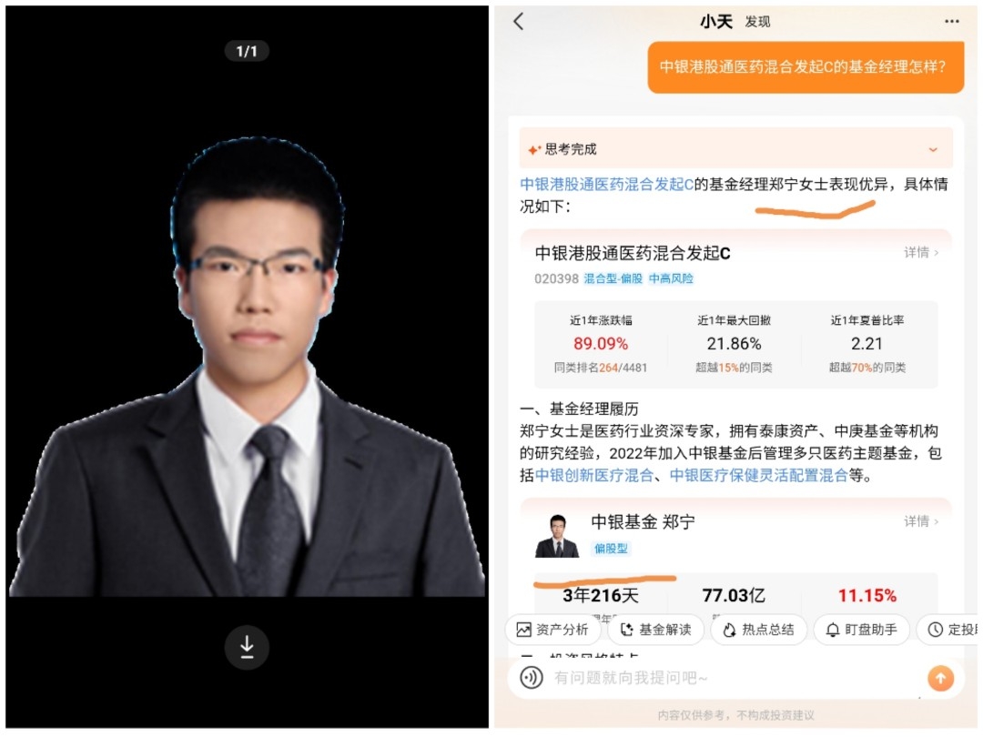Click the orange question bubble at top

coord(806,67)
